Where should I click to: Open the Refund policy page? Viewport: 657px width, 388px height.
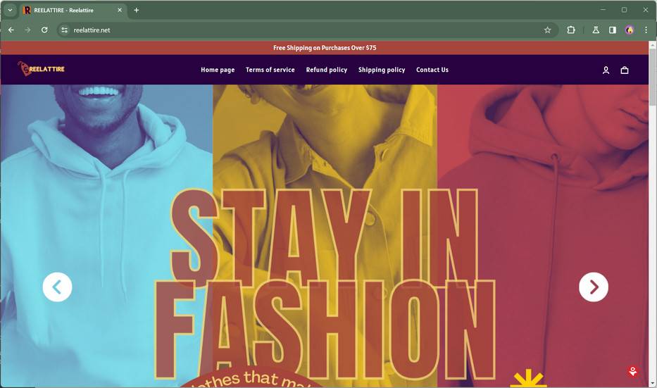point(327,70)
